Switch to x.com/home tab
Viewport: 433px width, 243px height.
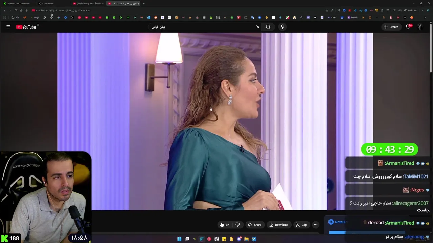[53, 3]
